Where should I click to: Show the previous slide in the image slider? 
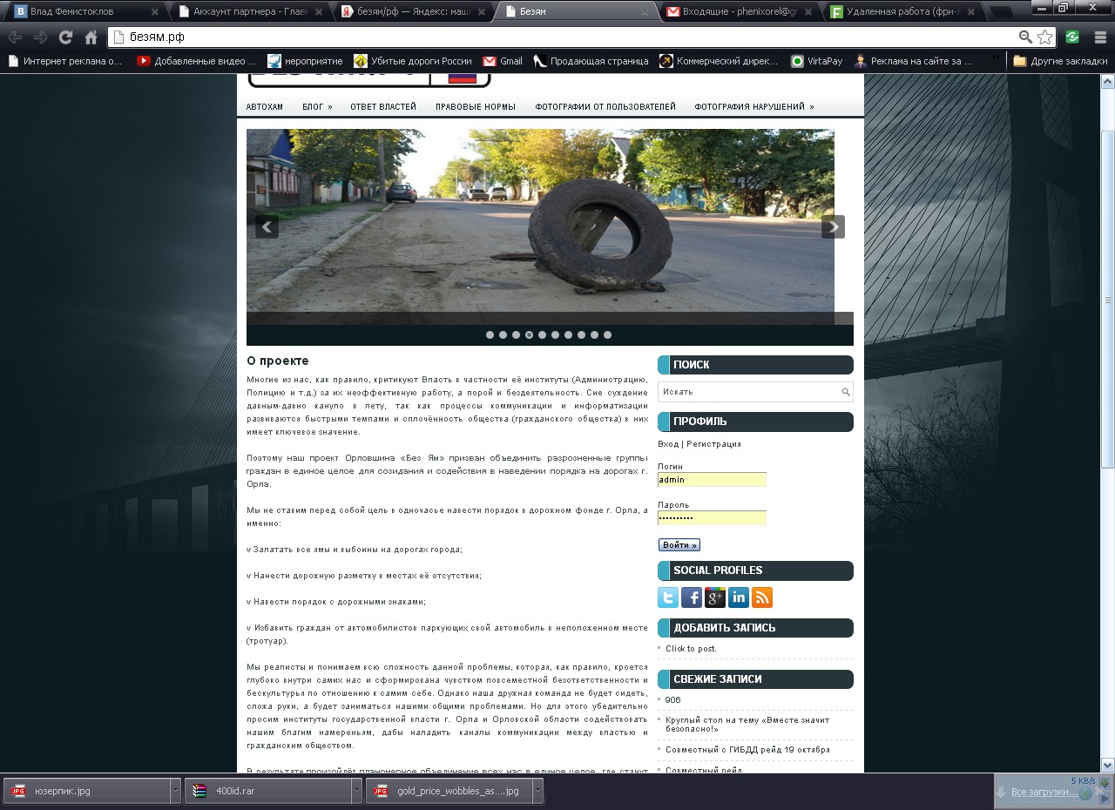267,226
